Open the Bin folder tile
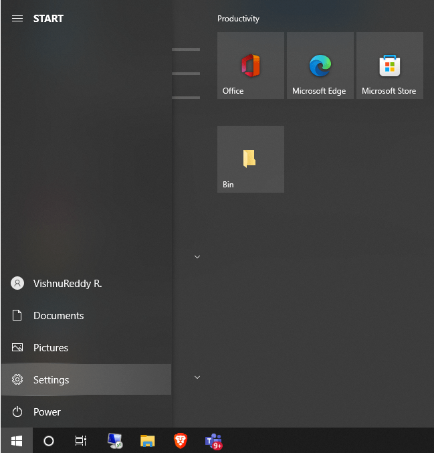The image size is (434, 453). coord(251,159)
